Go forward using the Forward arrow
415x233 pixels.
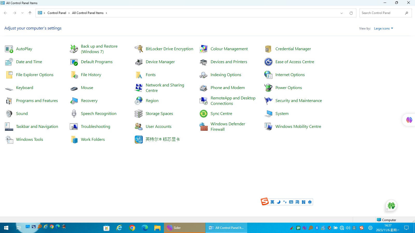[x=15, y=13]
